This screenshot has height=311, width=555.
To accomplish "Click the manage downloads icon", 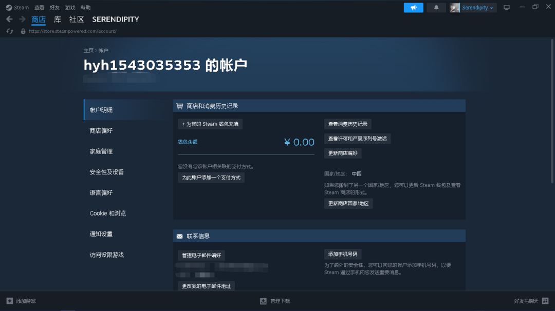I will tap(263, 301).
